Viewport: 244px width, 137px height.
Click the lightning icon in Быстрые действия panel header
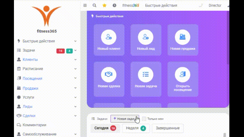93,16
